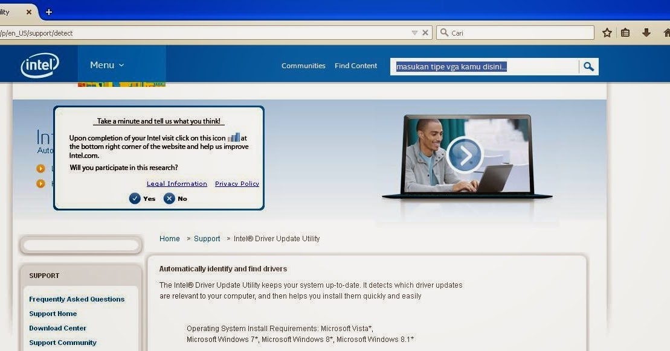Stop loading with the X in address bar
Viewport: 670px width, 351px height.
coord(425,33)
